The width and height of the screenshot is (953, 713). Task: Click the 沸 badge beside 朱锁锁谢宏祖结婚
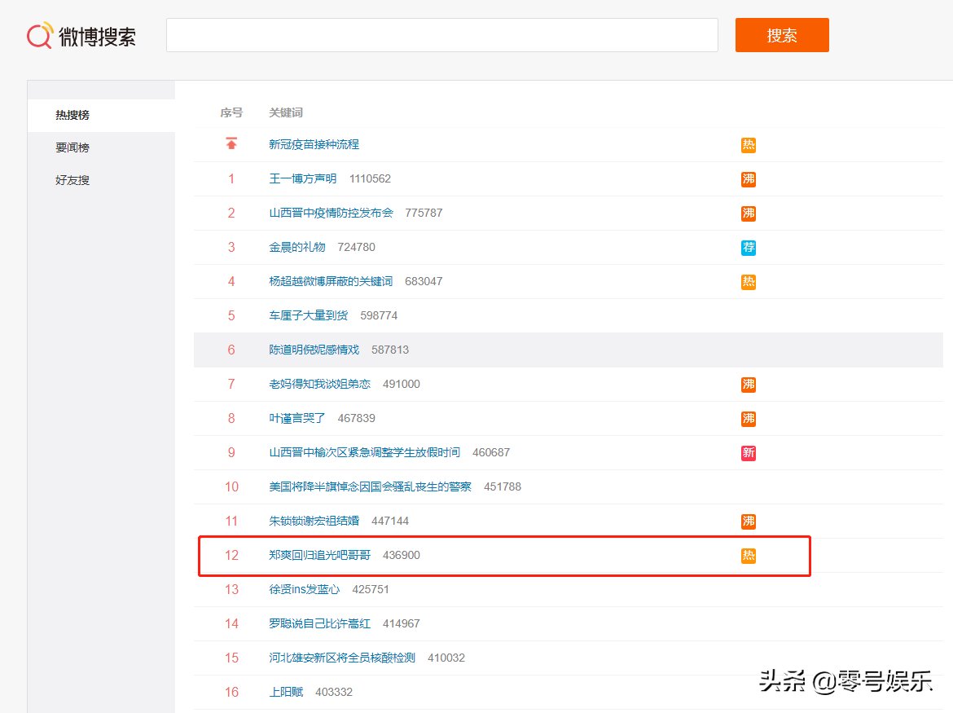click(x=748, y=522)
